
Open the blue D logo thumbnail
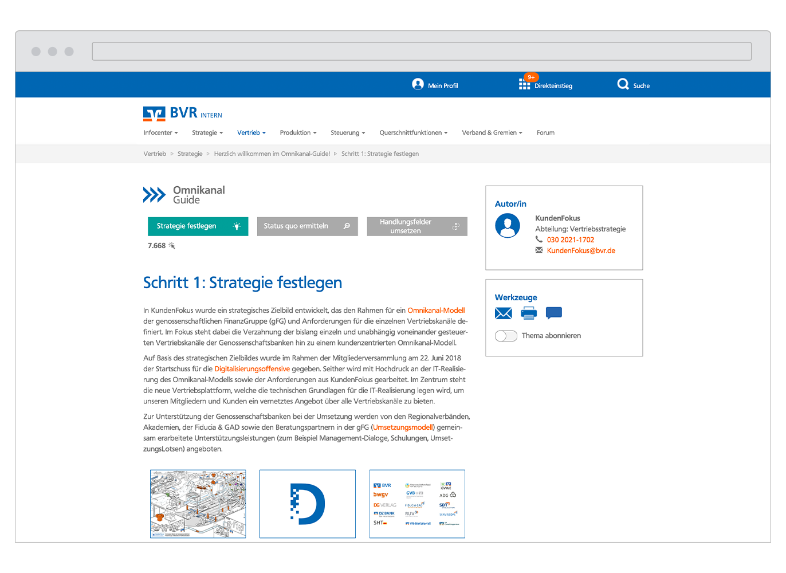coord(308,504)
